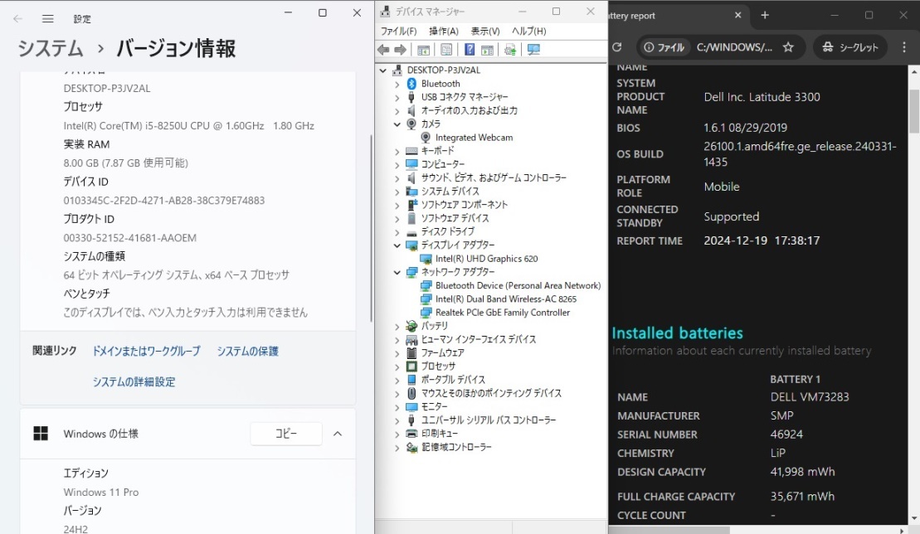Click the computer icon beside DESKTOP-P3JV2AL in tree
Screen dimensions: 920x534
398,70
